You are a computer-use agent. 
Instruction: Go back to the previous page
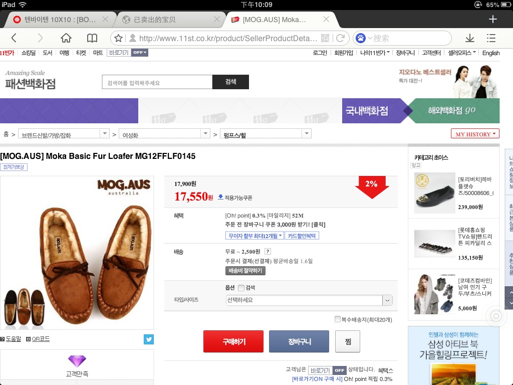(x=14, y=38)
